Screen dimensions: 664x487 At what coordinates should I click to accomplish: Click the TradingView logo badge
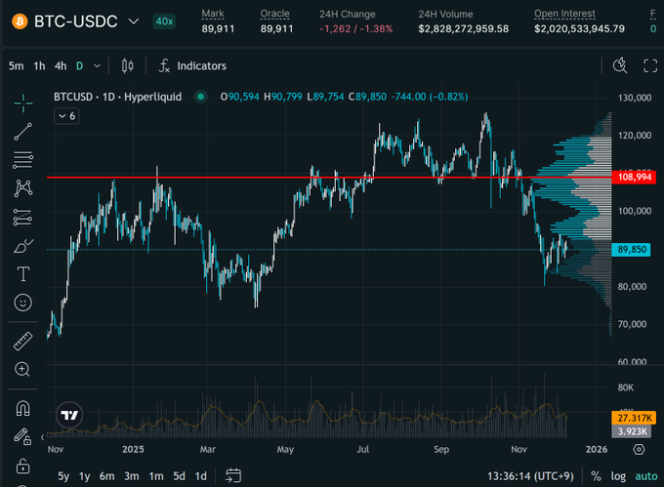coord(69,415)
